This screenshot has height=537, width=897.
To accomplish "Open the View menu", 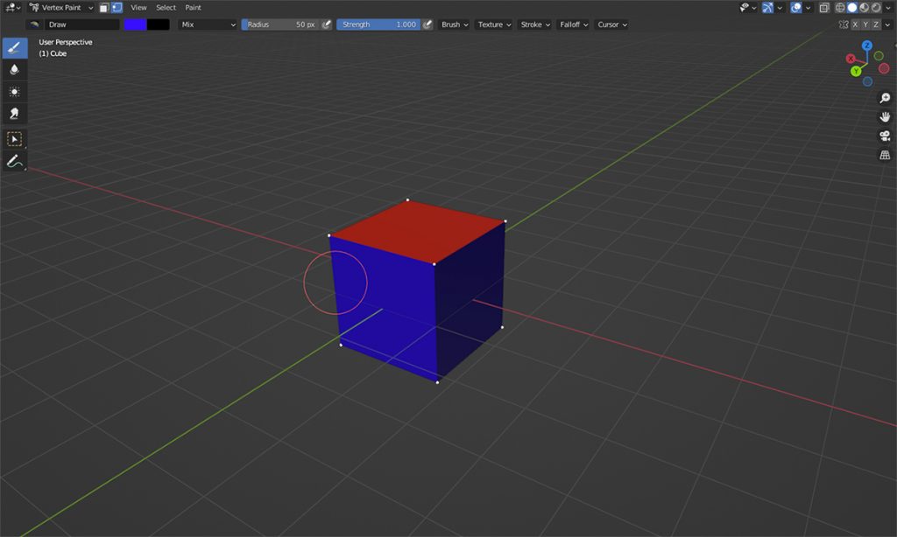I will click(x=138, y=7).
